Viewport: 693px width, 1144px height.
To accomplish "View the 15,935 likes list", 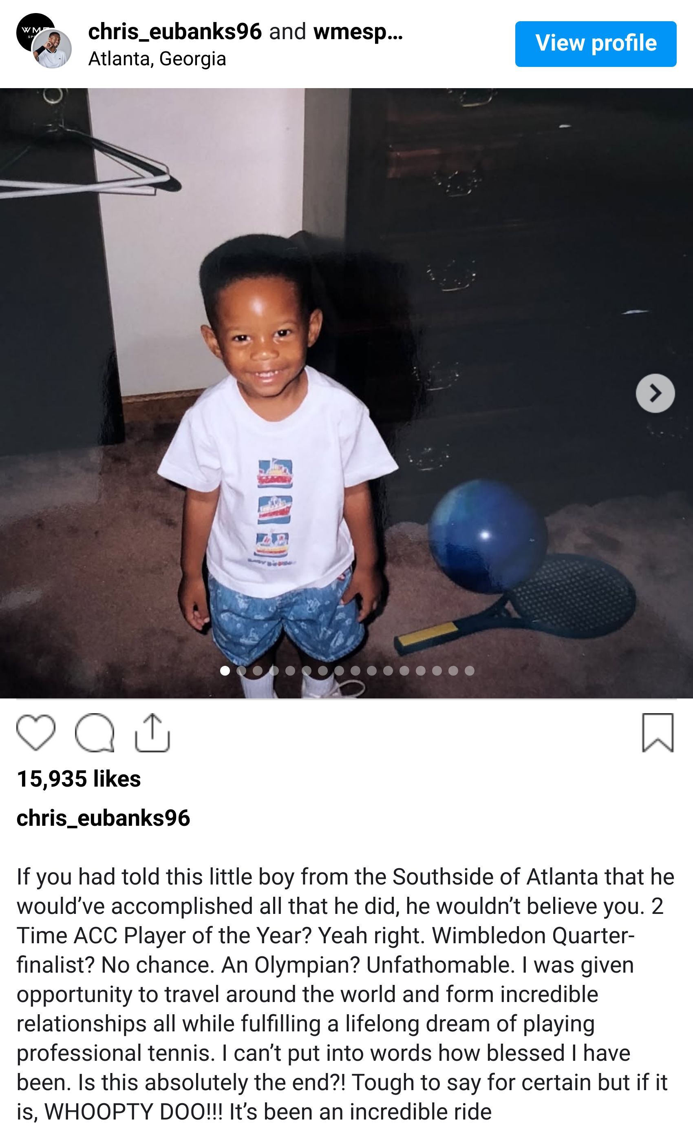I will tap(79, 778).
